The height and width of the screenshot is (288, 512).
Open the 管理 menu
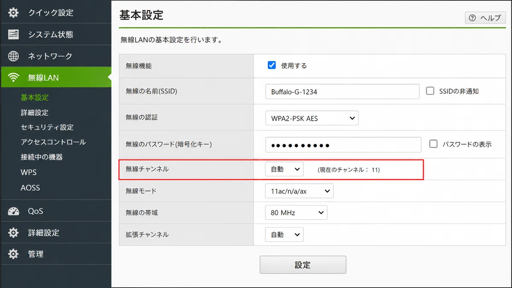pos(55,254)
